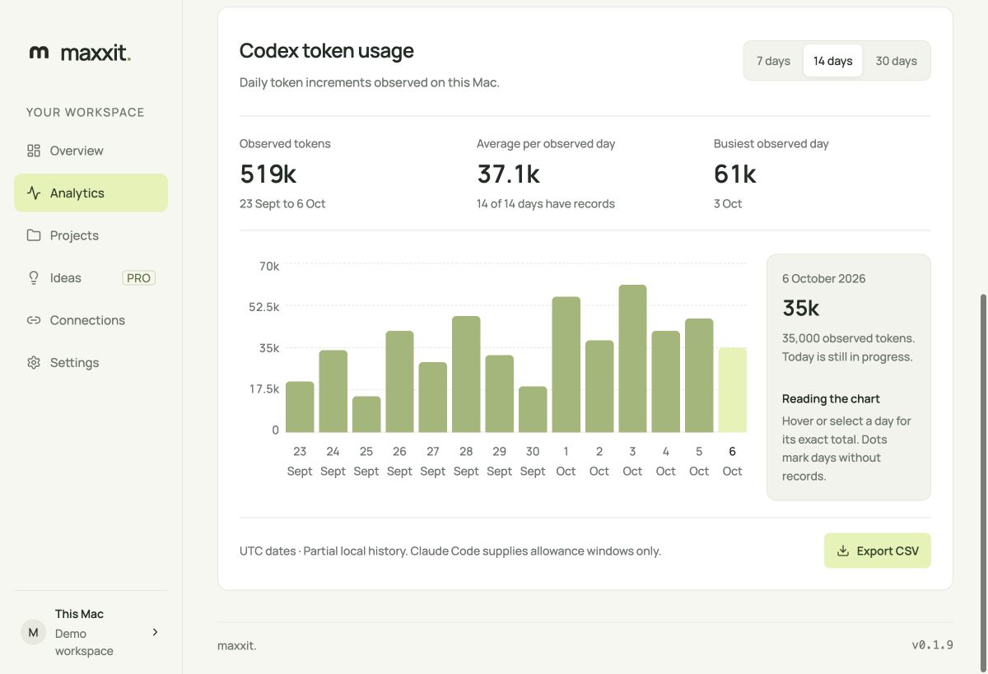Click the M avatar for This Mac
This screenshot has width=988, height=674.
[33, 632]
